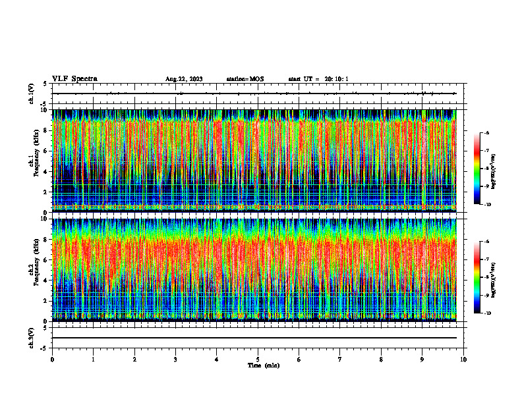The width and height of the screenshot is (522, 403).
Task: Select the ch.2 colorbar "log(PSD)(V²/Hz)" label
Action: (x=494, y=280)
